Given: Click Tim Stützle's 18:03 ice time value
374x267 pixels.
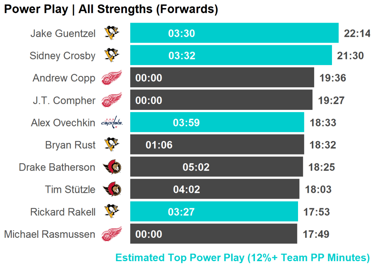Looking at the screenshot, I should [318, 190].
